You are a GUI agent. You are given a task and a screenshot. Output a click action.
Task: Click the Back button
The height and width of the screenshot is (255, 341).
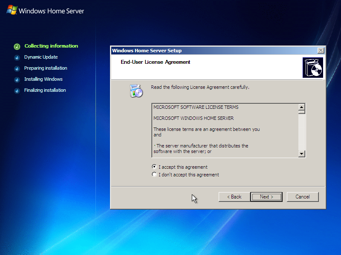(x=234, y=197)
